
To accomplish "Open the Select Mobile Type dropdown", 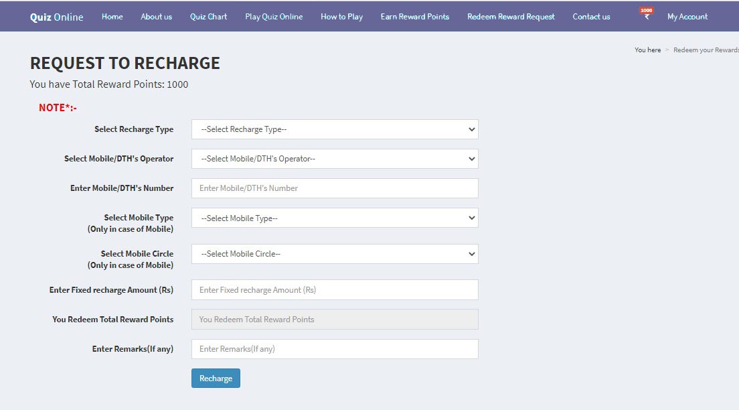I will [x=335, y=218].
